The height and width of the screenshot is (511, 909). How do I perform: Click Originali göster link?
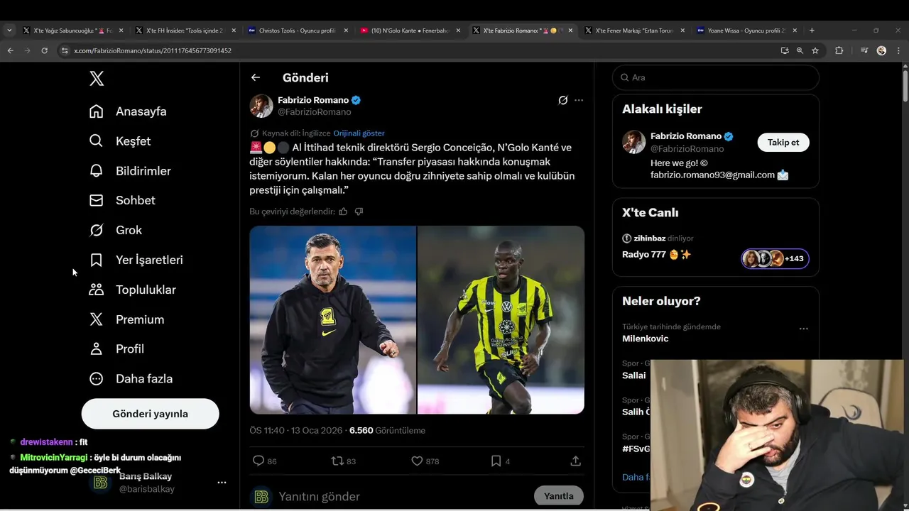pos(359,133)
